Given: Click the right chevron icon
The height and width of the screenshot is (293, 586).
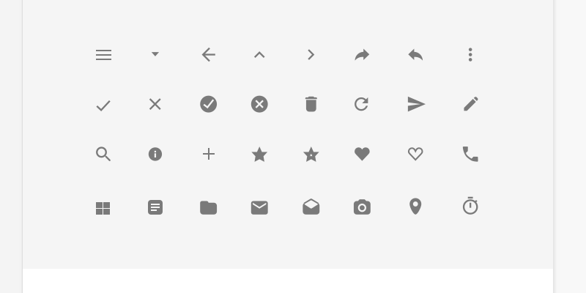Looking at the screenshot, I should 311,55.
